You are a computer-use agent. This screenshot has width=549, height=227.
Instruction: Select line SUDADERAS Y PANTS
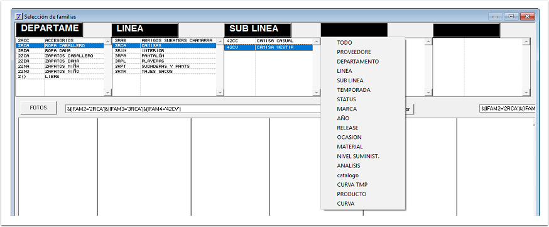point(164,66)
